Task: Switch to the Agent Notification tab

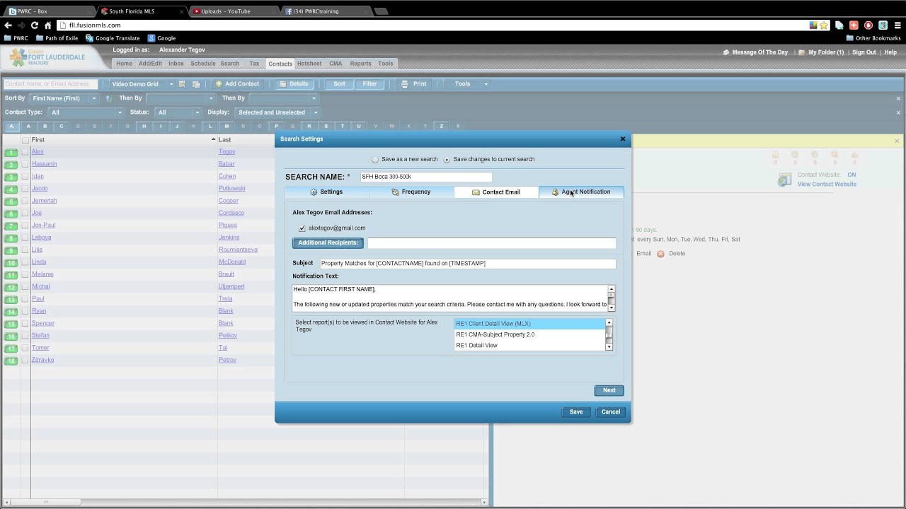Action: pos(581,192)
